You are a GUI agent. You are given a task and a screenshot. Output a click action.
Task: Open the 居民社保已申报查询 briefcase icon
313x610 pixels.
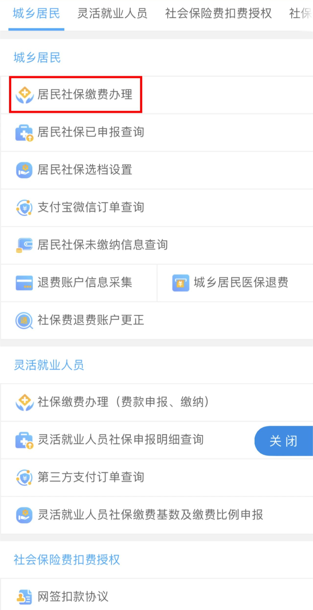click(24, 132)
